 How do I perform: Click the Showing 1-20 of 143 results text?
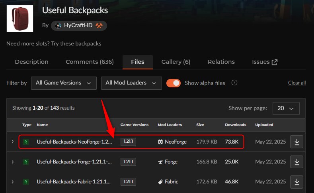click(43, 108)
